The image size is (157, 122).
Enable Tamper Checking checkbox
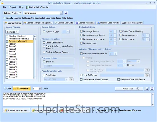pos(120,31)
